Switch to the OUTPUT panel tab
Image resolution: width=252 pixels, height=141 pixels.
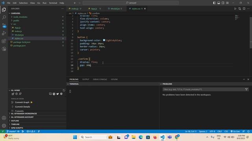(86, 80)
